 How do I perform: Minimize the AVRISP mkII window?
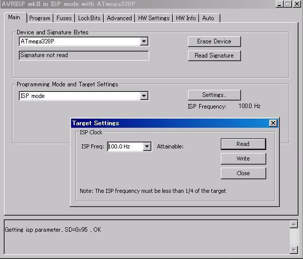tap(279, 4)
